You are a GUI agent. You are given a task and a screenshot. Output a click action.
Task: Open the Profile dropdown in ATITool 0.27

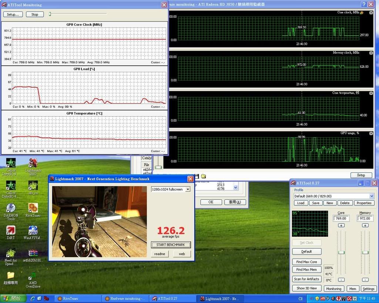click(x=372, y=196)
